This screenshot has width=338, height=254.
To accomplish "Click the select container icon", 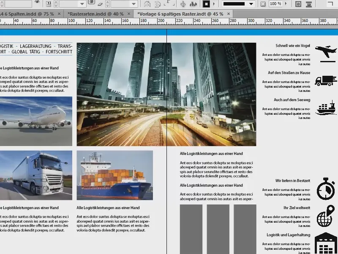I will click(183, 4).
